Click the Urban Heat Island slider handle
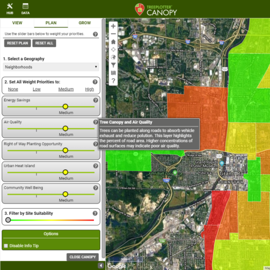This screenshot has width=270, height=270. [65, 172]
